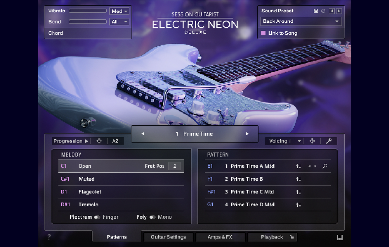This screenshot has height=247, width=389.
Task: Click the MELODY section heading
Action: tap(71, 155)
